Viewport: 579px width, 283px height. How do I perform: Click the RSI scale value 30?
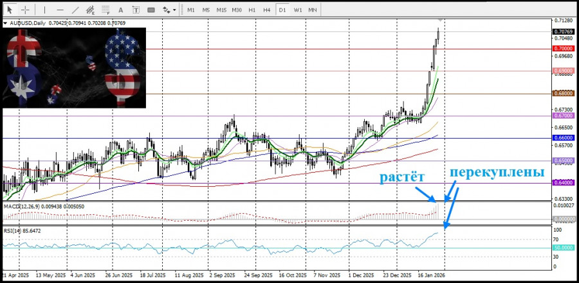[x=557, y=257]
